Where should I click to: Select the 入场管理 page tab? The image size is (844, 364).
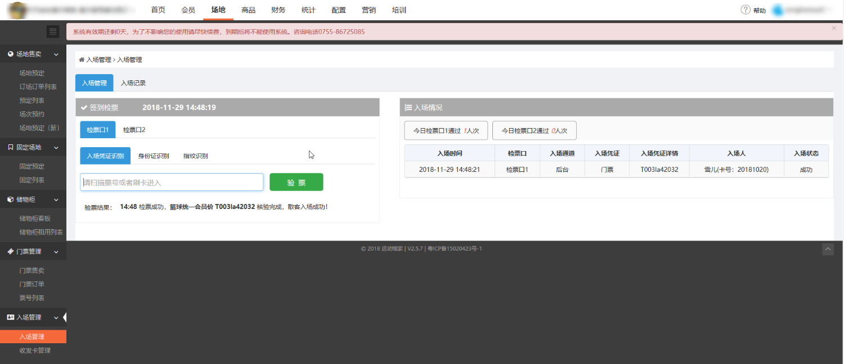point(94,83)
